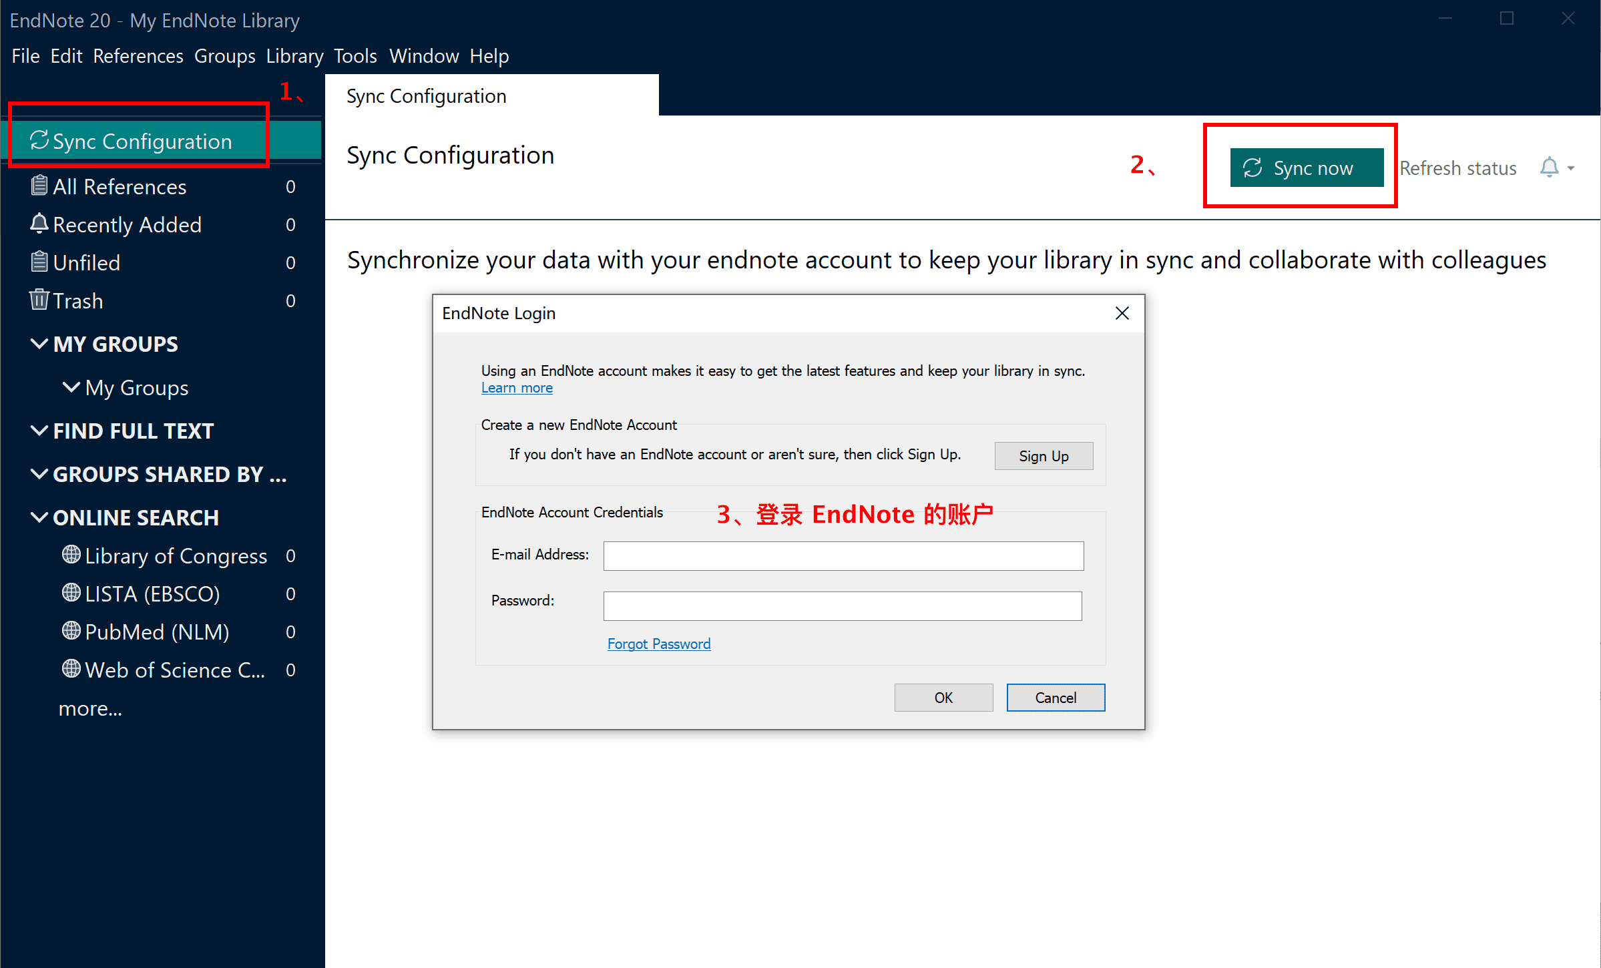Open the Tools menu
Viewport: 1601px width, 968px height.
coord(355,56)
